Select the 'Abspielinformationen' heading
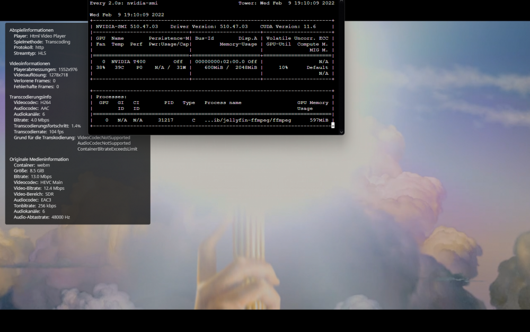This screenshot has height=332, width=530. click(31, 30)
